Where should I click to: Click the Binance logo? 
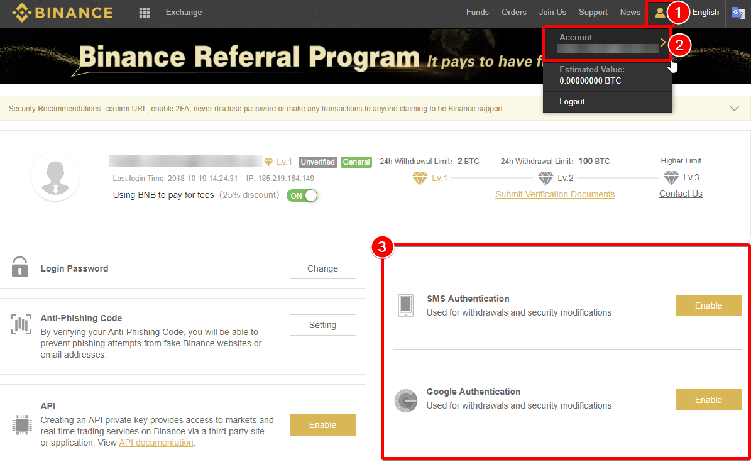point(63,13)
